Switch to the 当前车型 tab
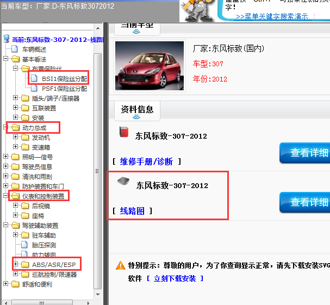330x305 pixels. (137, 29)
